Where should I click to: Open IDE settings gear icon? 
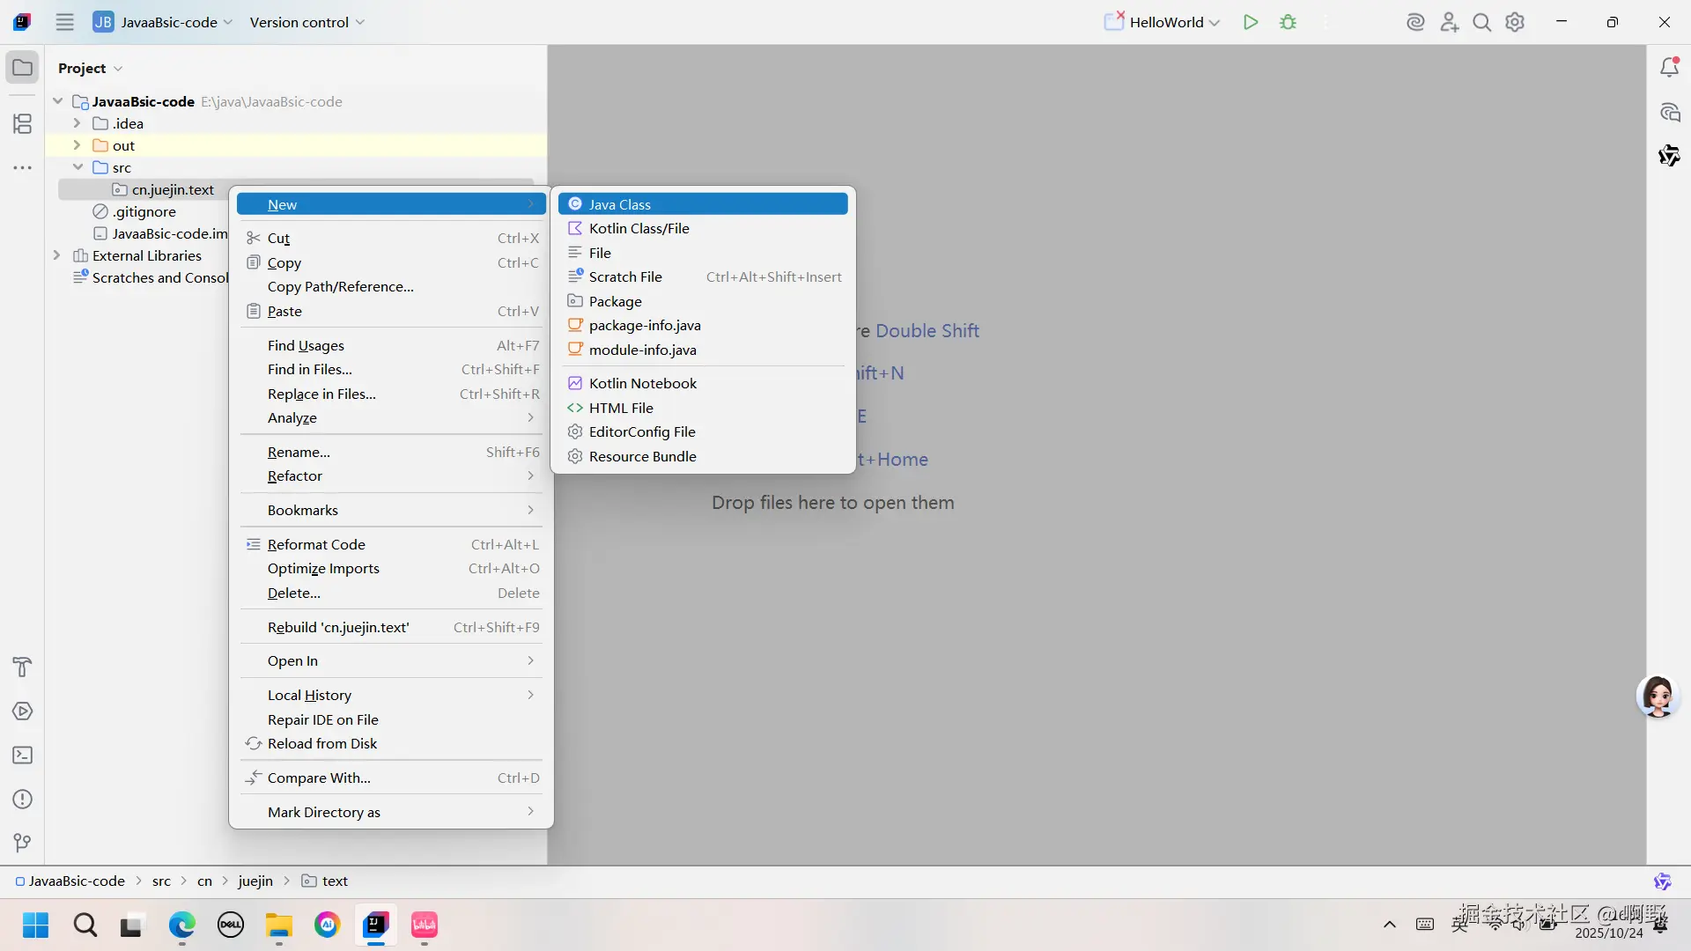pyautogui.click(x=1515, y=22)
